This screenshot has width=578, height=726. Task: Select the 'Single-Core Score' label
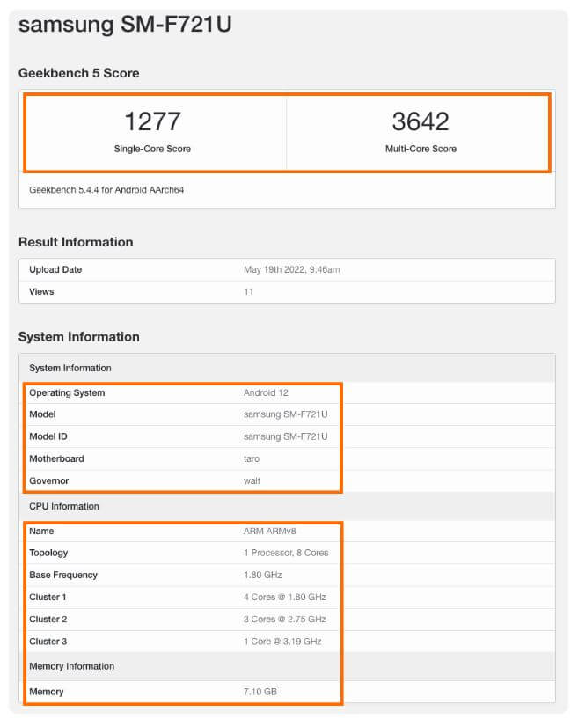click(152, 149)
